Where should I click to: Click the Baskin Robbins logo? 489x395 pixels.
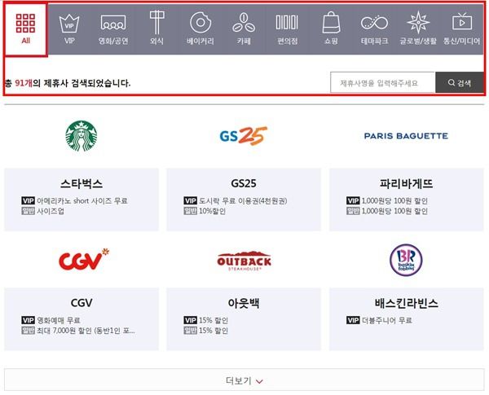(x=406, y=260)
